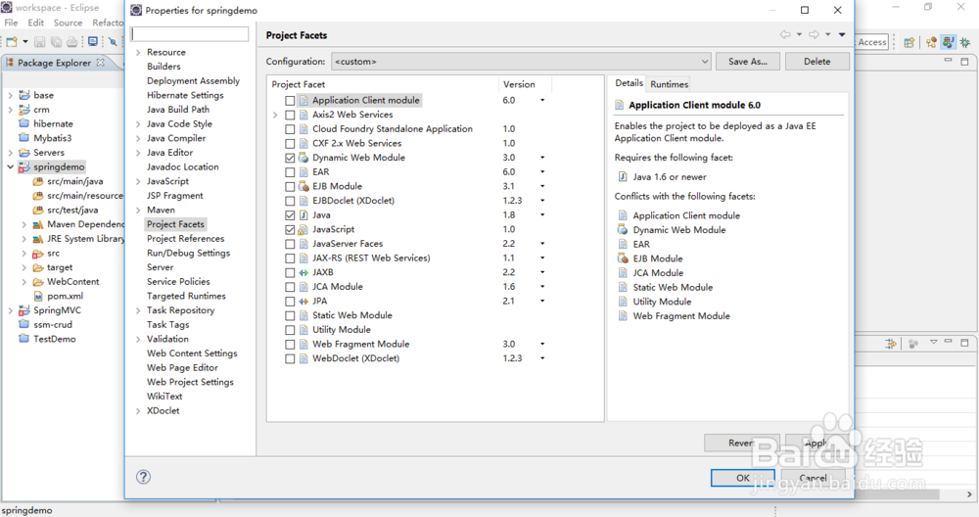This screenshot has height=517, width=979.
Task: Open the File menu in Eclipse
Action: point(11,23)
